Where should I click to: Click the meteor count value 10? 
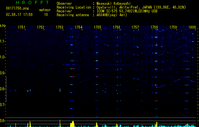[x=46, y=15]
